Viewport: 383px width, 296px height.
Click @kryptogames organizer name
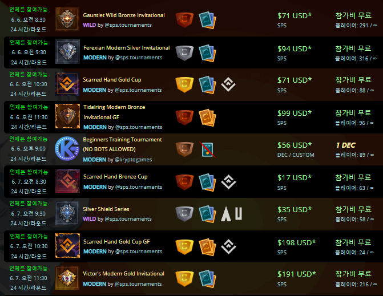pyautogui.click(x=134, y=160)
